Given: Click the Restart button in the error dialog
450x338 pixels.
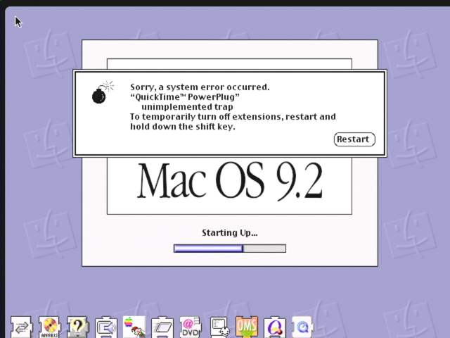Looking at the screenshot, I should pyautogui.click(x=354, y=139).
